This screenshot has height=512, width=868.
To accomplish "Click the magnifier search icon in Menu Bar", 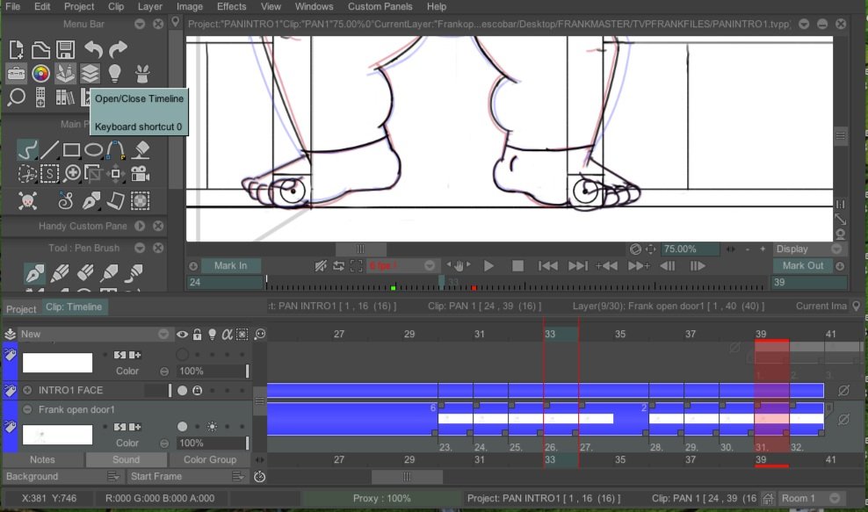I will (17, 97).
